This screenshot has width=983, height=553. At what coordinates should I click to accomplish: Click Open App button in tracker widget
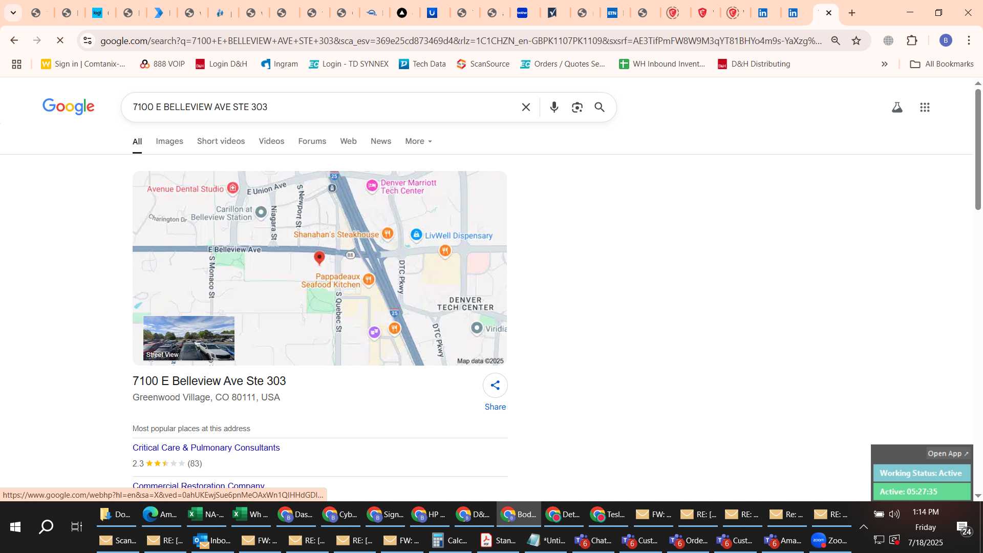click(x=948, y=454)
